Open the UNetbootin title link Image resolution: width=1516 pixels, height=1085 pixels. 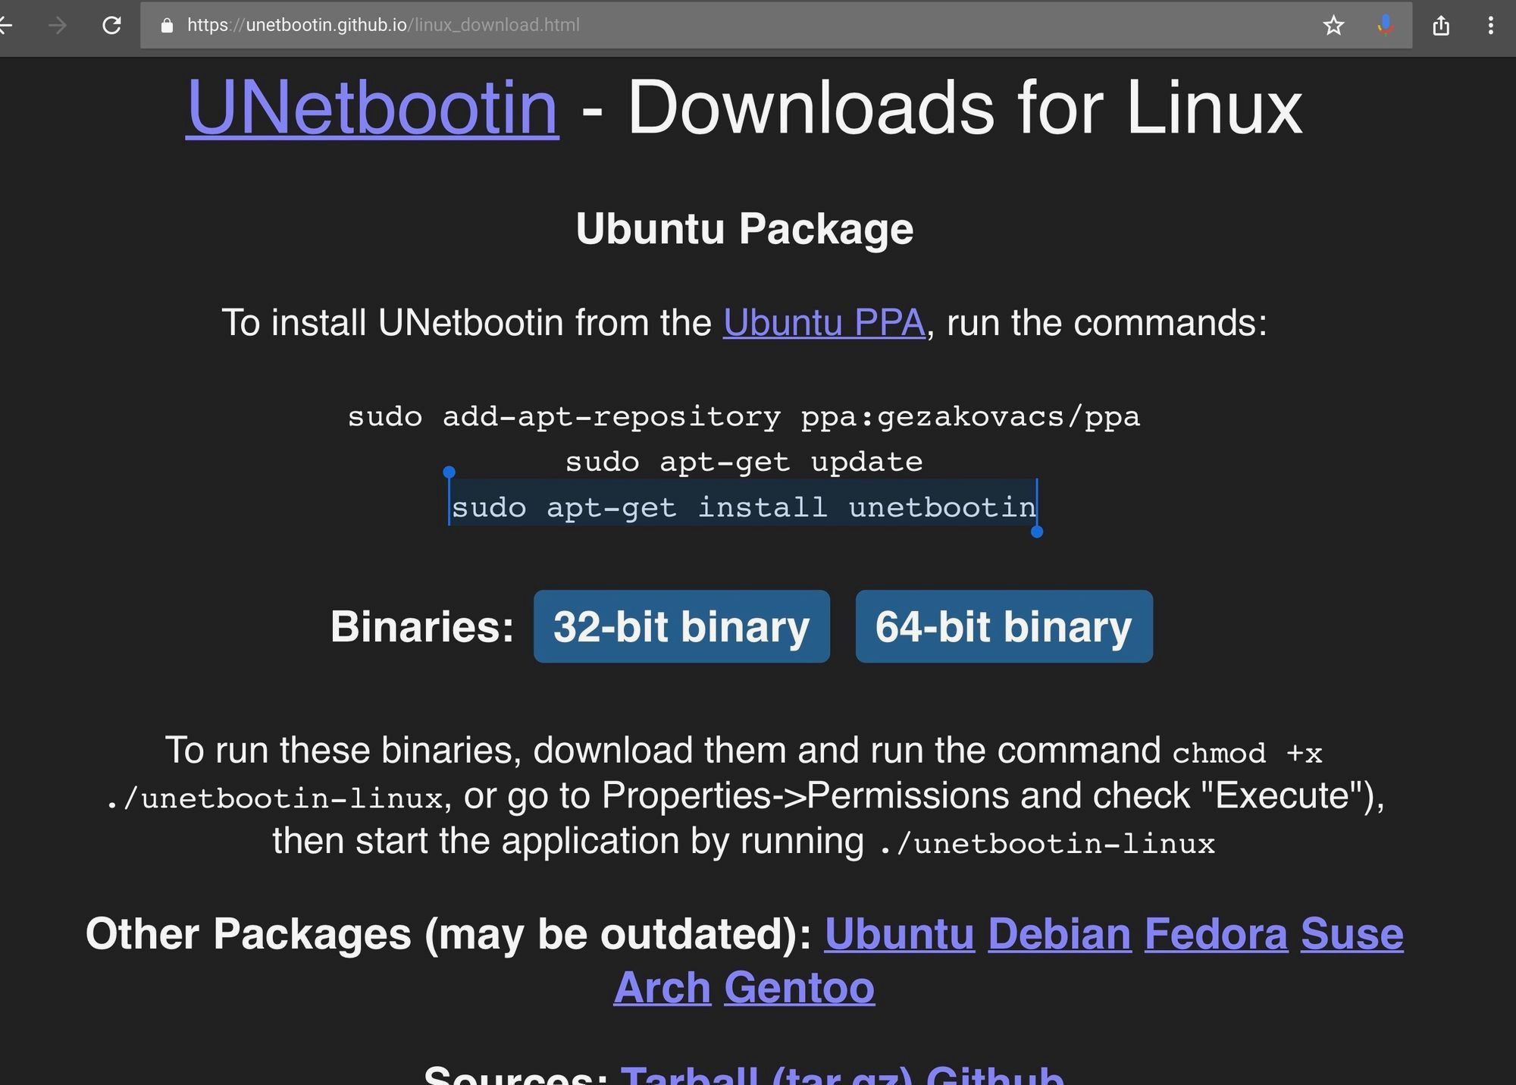372,108
